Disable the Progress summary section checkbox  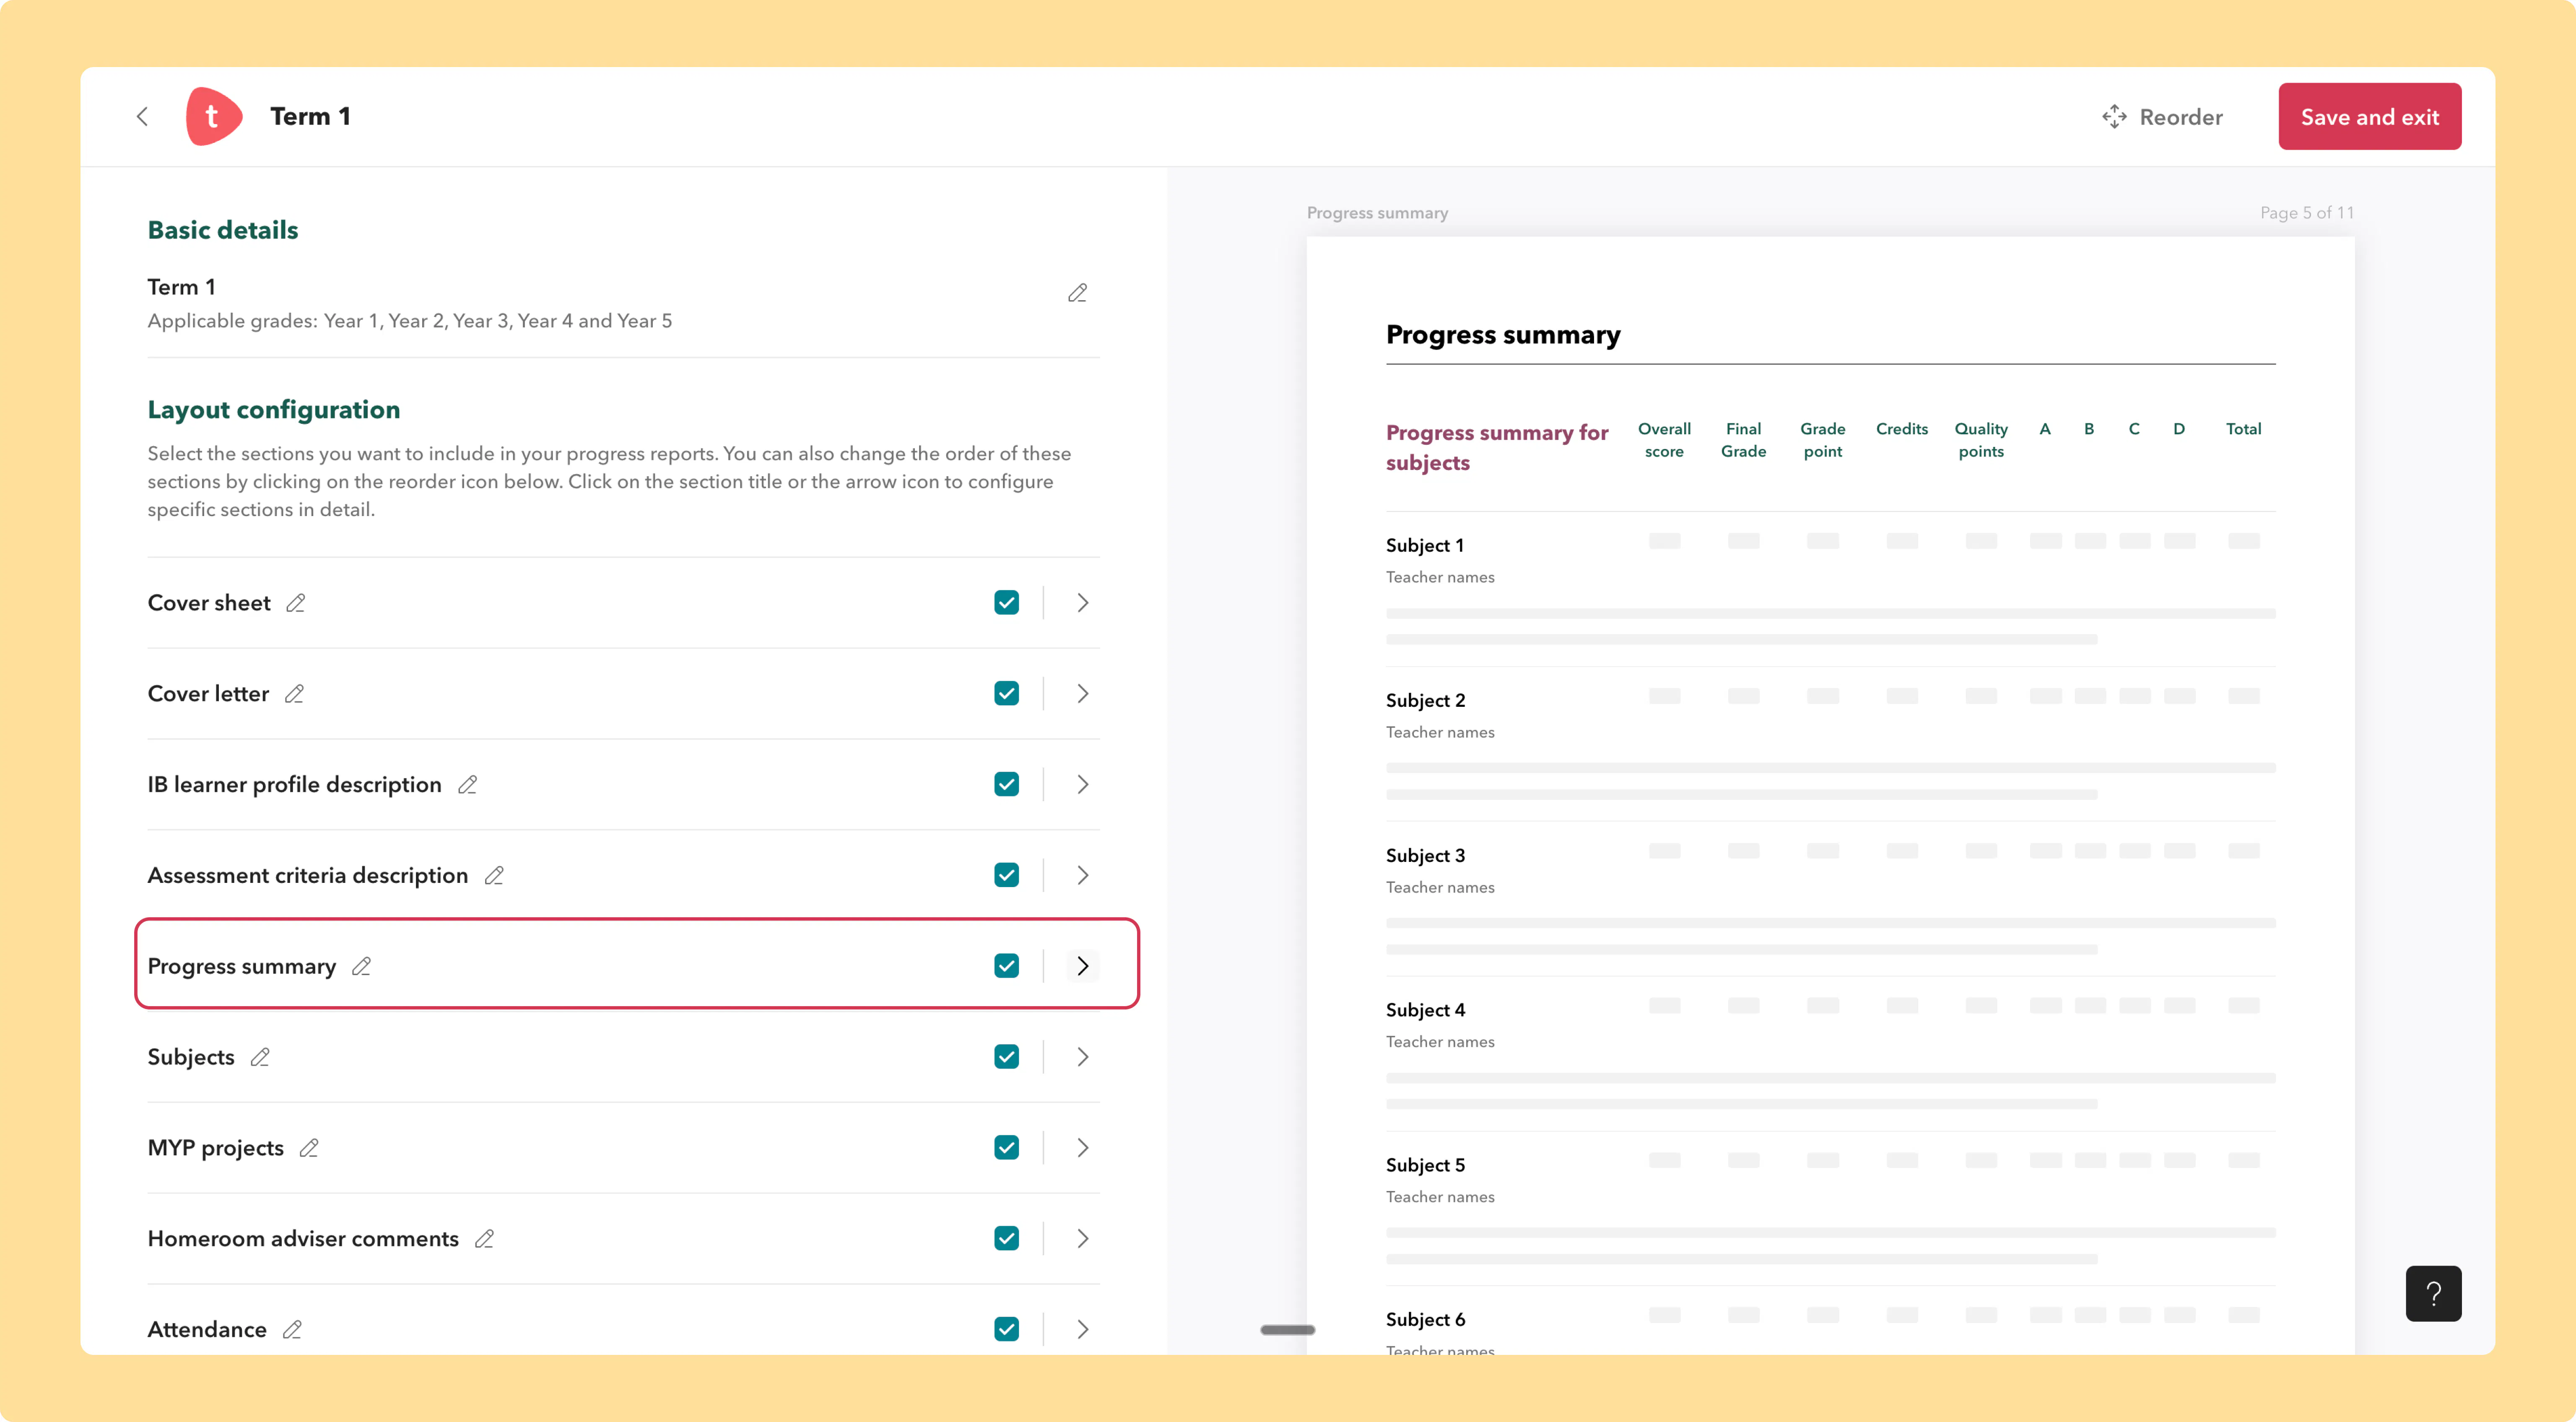1007,966
